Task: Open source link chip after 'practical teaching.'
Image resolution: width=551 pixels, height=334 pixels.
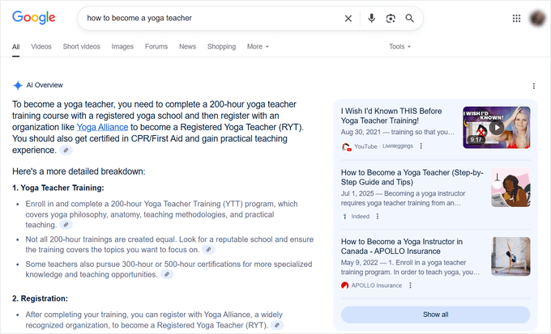Action: point(66,225)
